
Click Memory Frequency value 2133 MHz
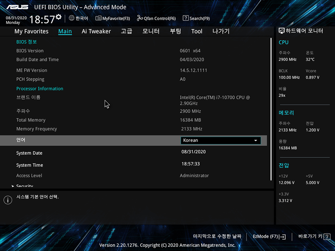click(191, 129)
